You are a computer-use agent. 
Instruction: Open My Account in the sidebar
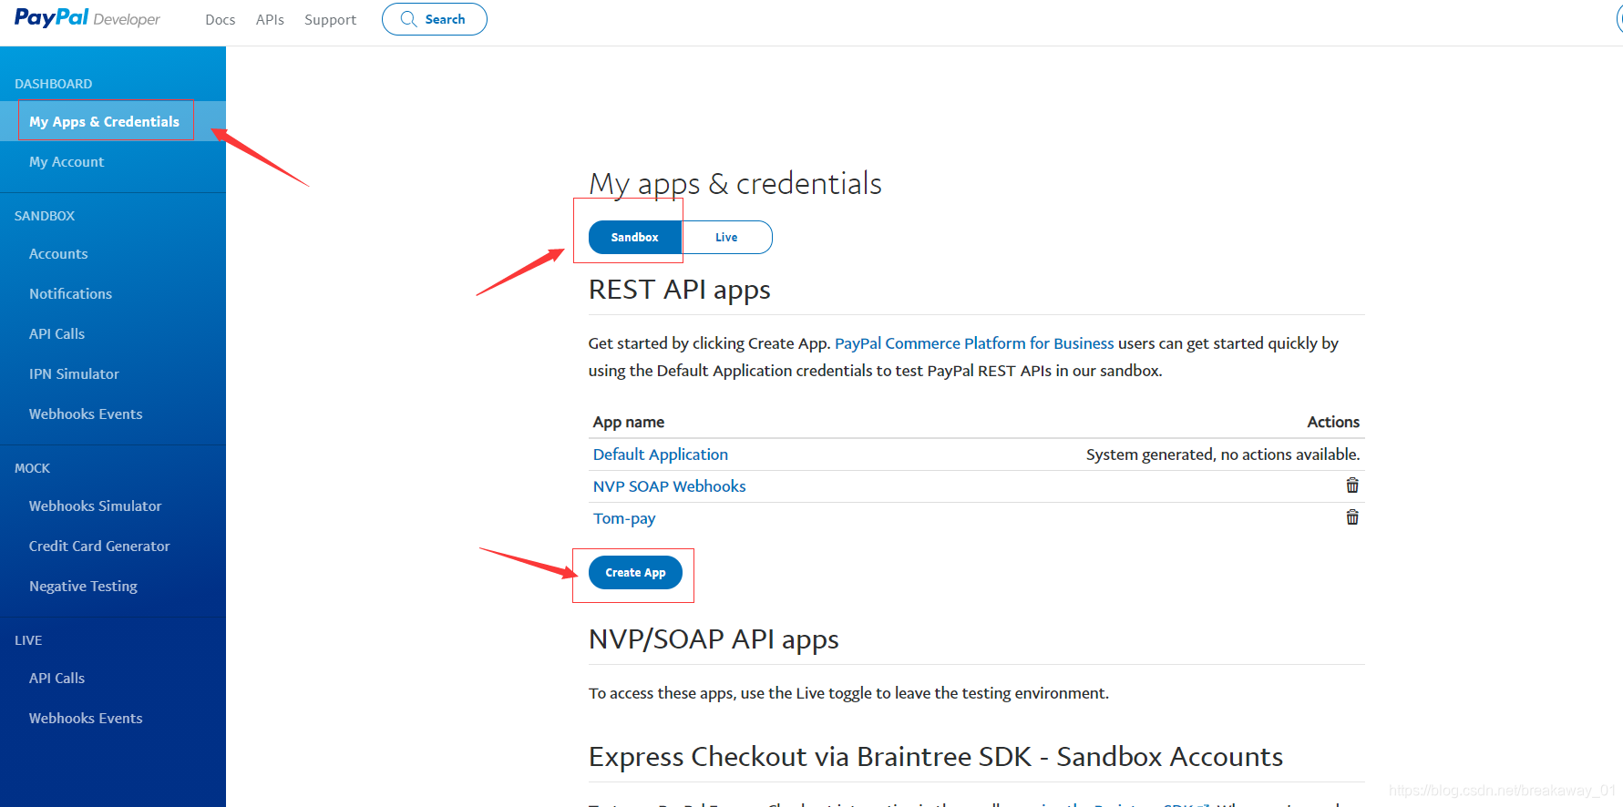point(67,161)
